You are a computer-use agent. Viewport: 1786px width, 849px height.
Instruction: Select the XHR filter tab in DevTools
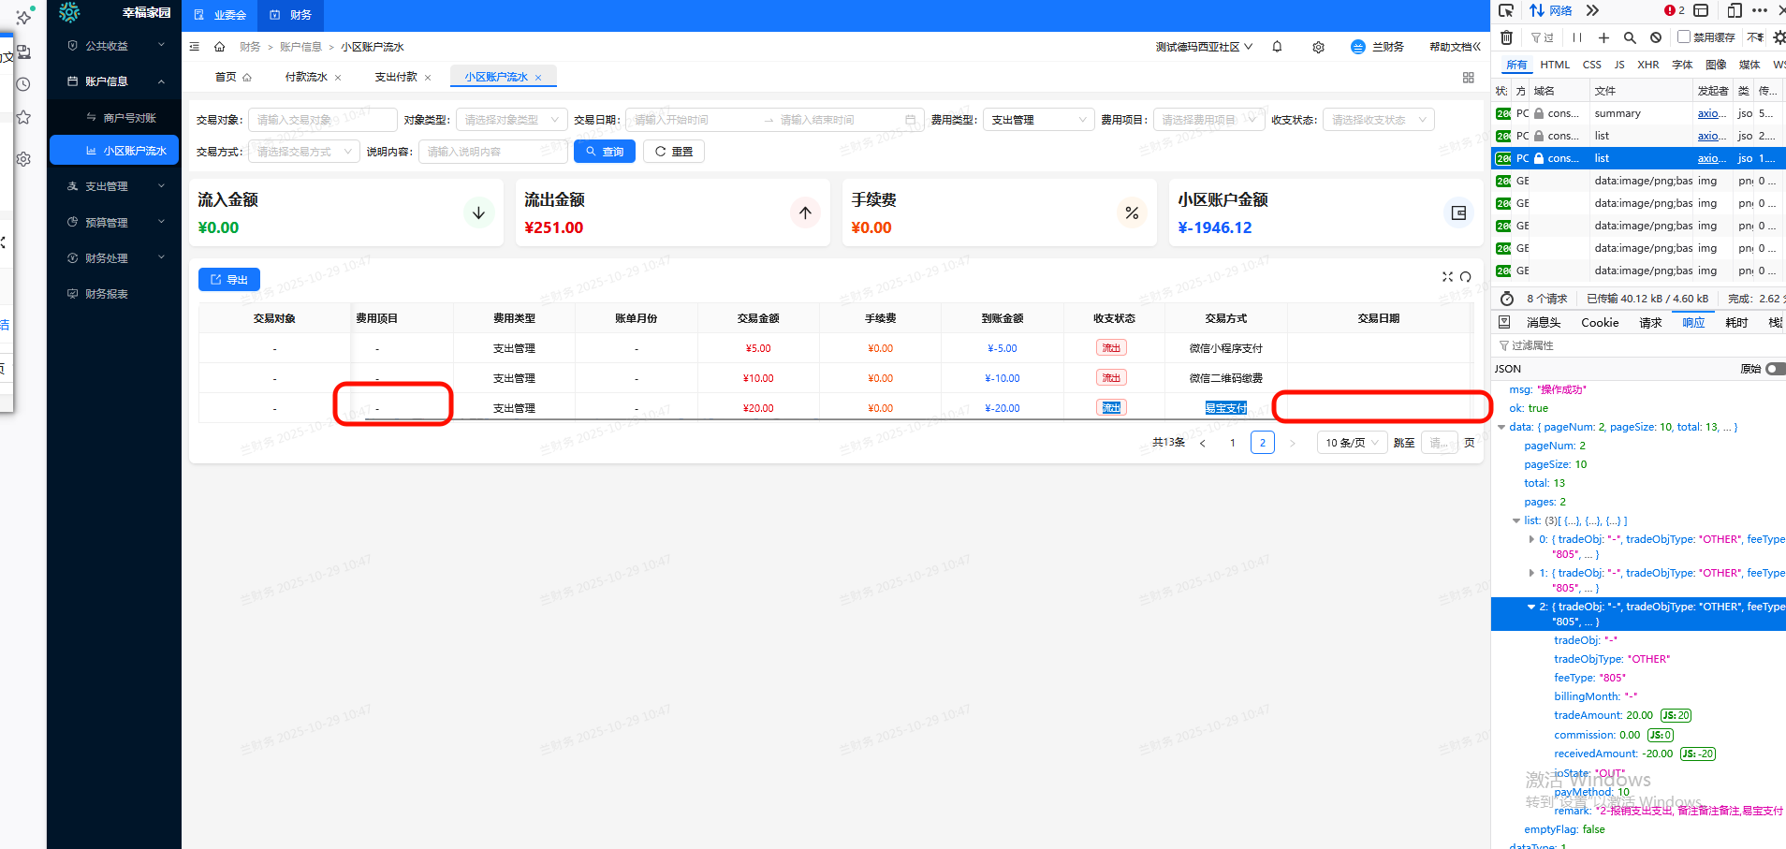coord(1647,65)
